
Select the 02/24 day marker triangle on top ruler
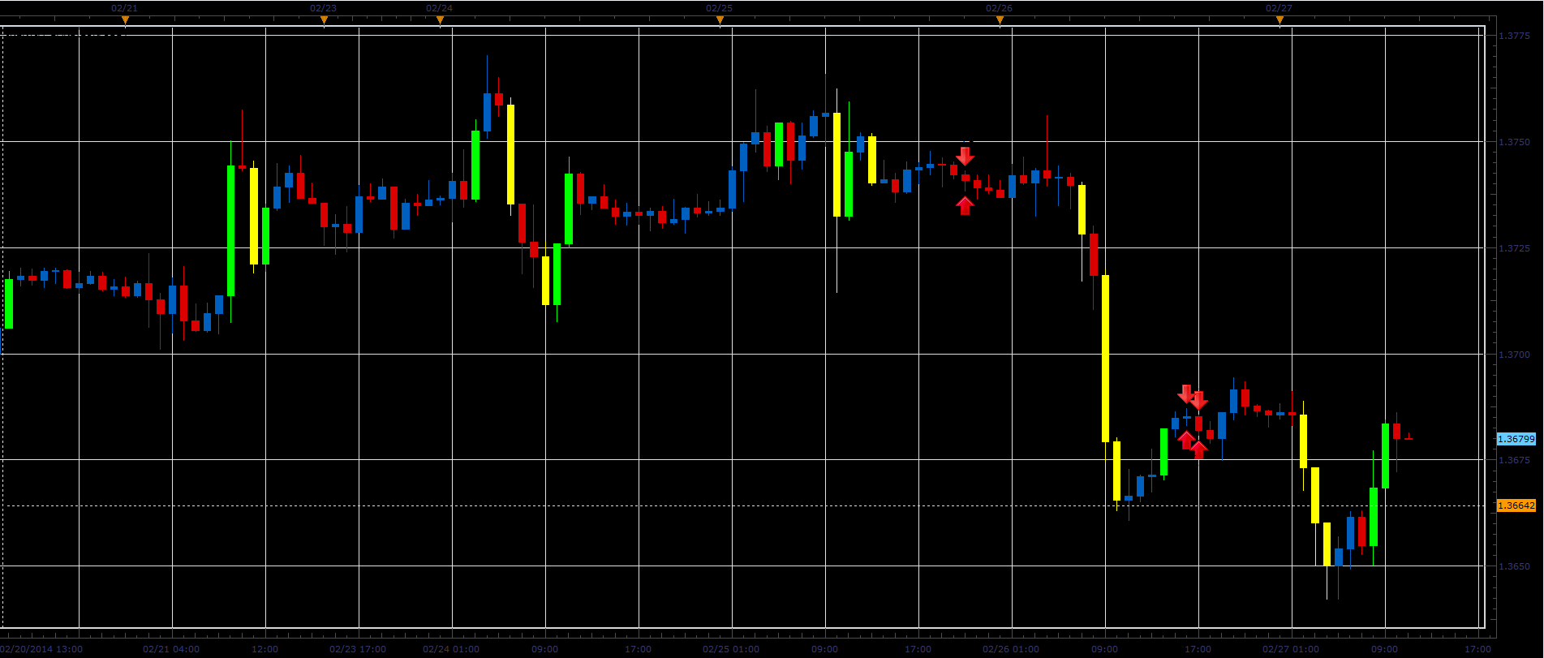tap(440, 20)
